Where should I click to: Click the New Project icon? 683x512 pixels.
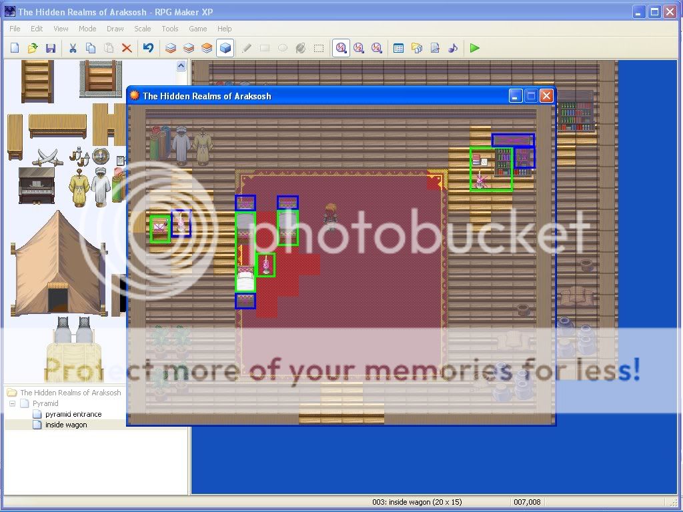pyautogui.click(x=15, y=48)
